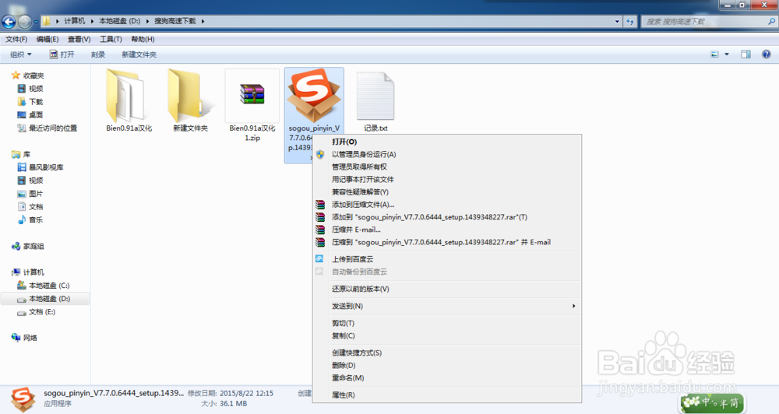Select 家庭组 in sidebar
The height and width of the screenshot is (414, 779).
click(x=33, y=246)
